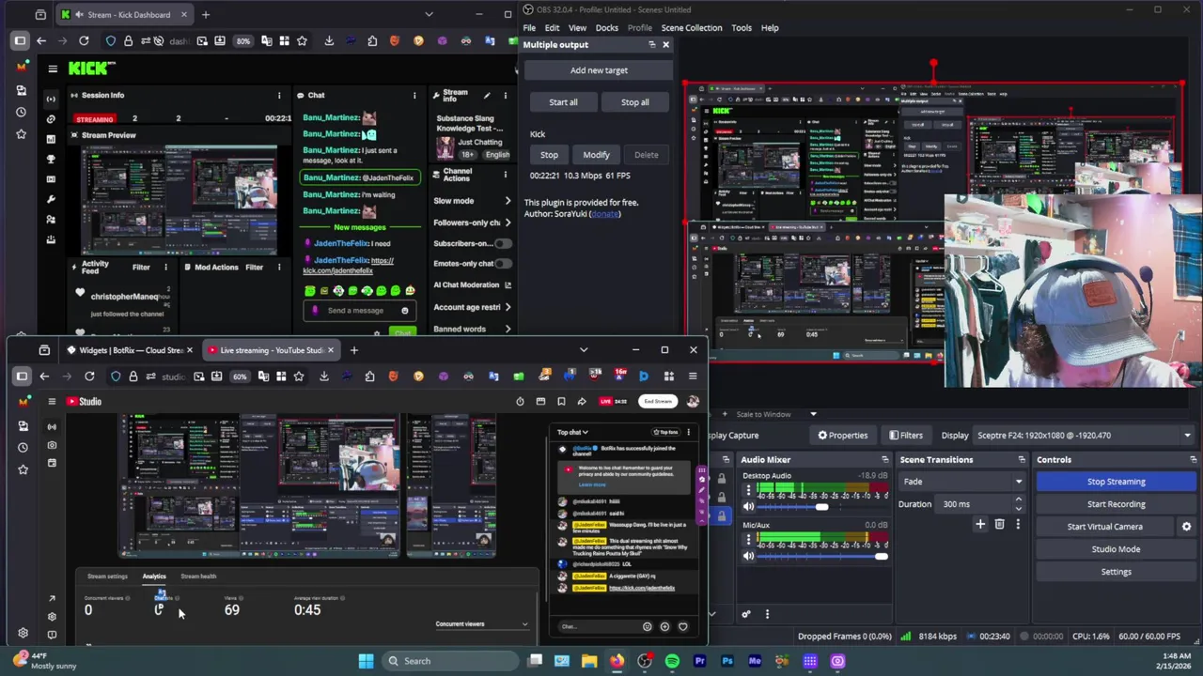The width and height of the screenshot is (1203, 676).
Task: Toggle the second source lock icon in OBS
Action: (x=722, y=497)
